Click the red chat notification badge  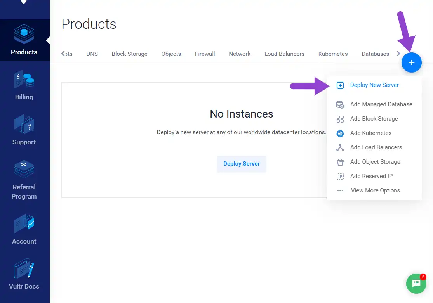[x=423, y=277]
